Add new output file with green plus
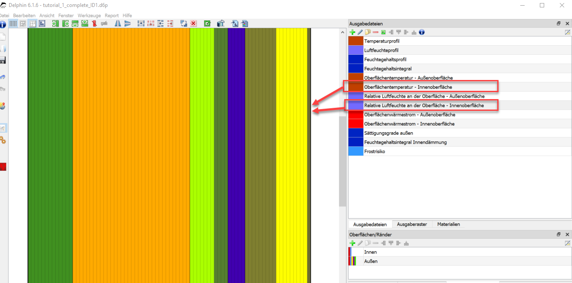The height and width of the screenshot is (283, 572). click(x=353, y=32)
